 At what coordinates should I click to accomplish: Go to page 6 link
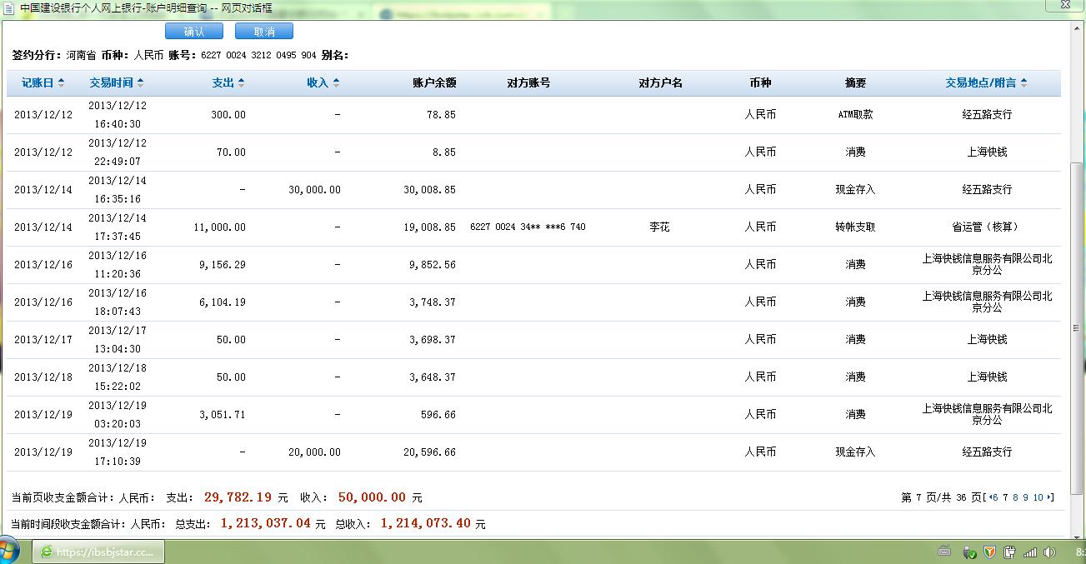point(995,498)
